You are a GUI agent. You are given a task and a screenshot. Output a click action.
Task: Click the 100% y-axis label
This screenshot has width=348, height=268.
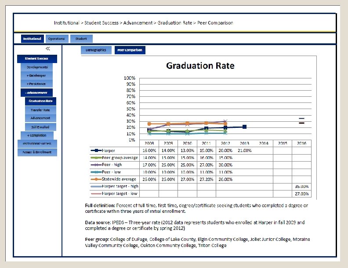click(x=129, y=78)
